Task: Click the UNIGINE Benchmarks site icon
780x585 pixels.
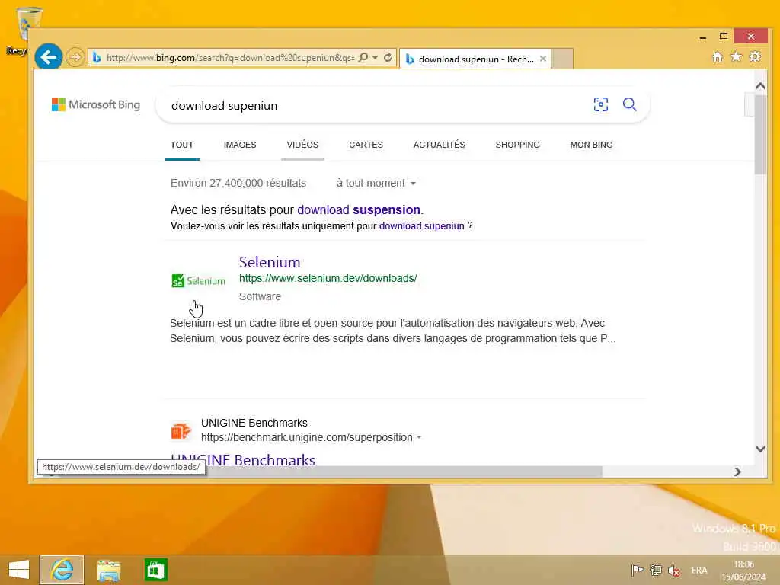Action: click(x=181, y=431)
